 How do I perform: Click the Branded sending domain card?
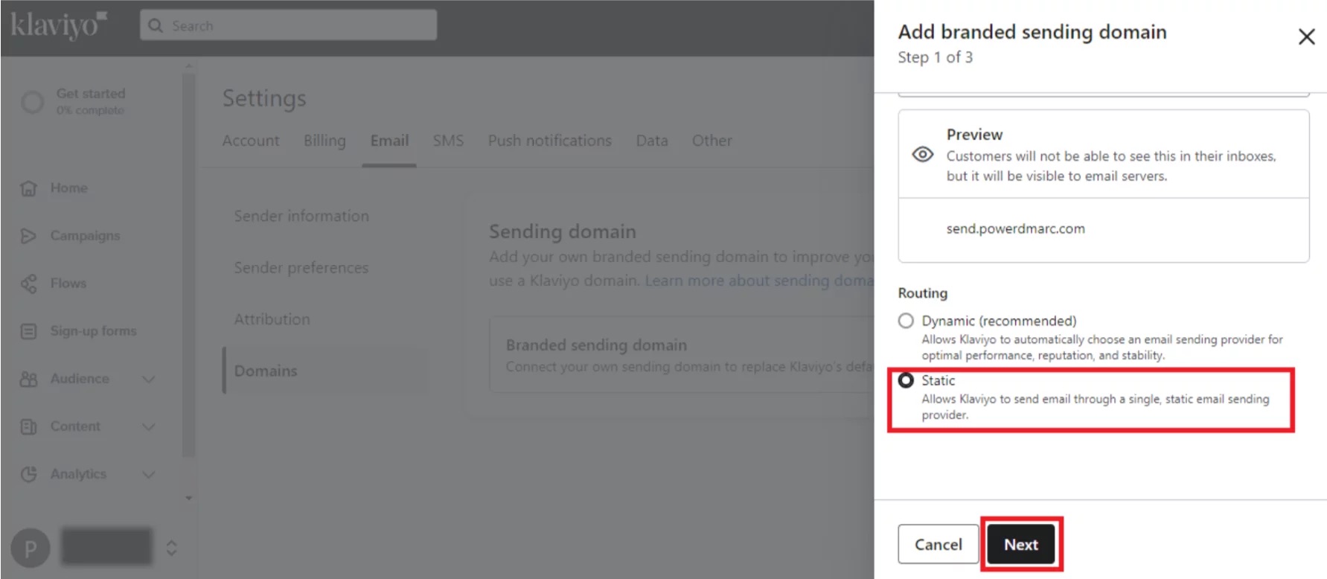point(681,355)
